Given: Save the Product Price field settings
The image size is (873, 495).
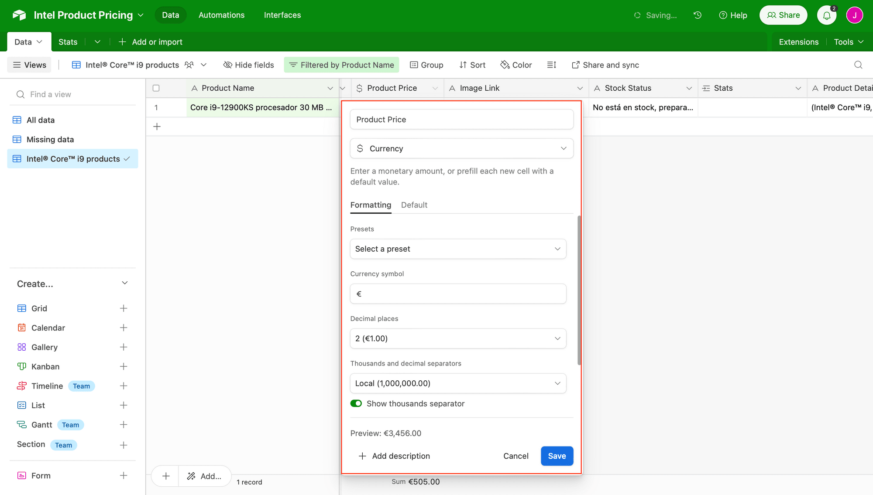Looking at the screenshot, I should point(557,456).
